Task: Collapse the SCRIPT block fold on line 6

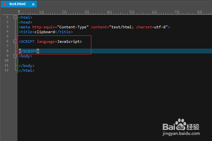Action: pyautogui.click(x=15, y=42)
